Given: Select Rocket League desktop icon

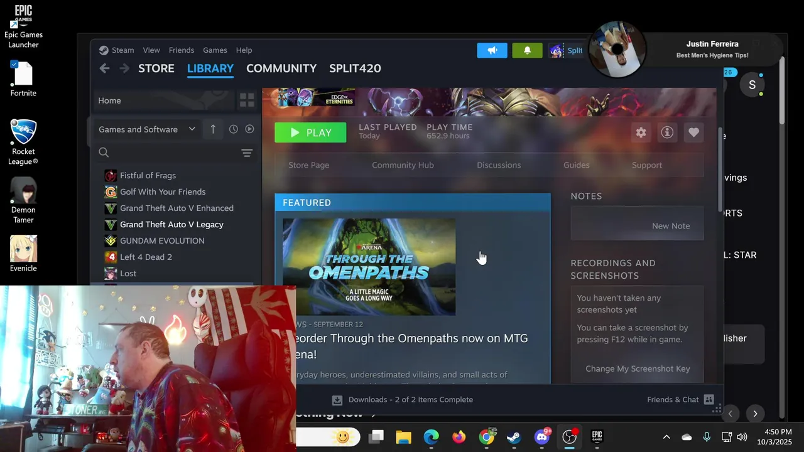Looking at the screenshot, I should pos(23,142).
